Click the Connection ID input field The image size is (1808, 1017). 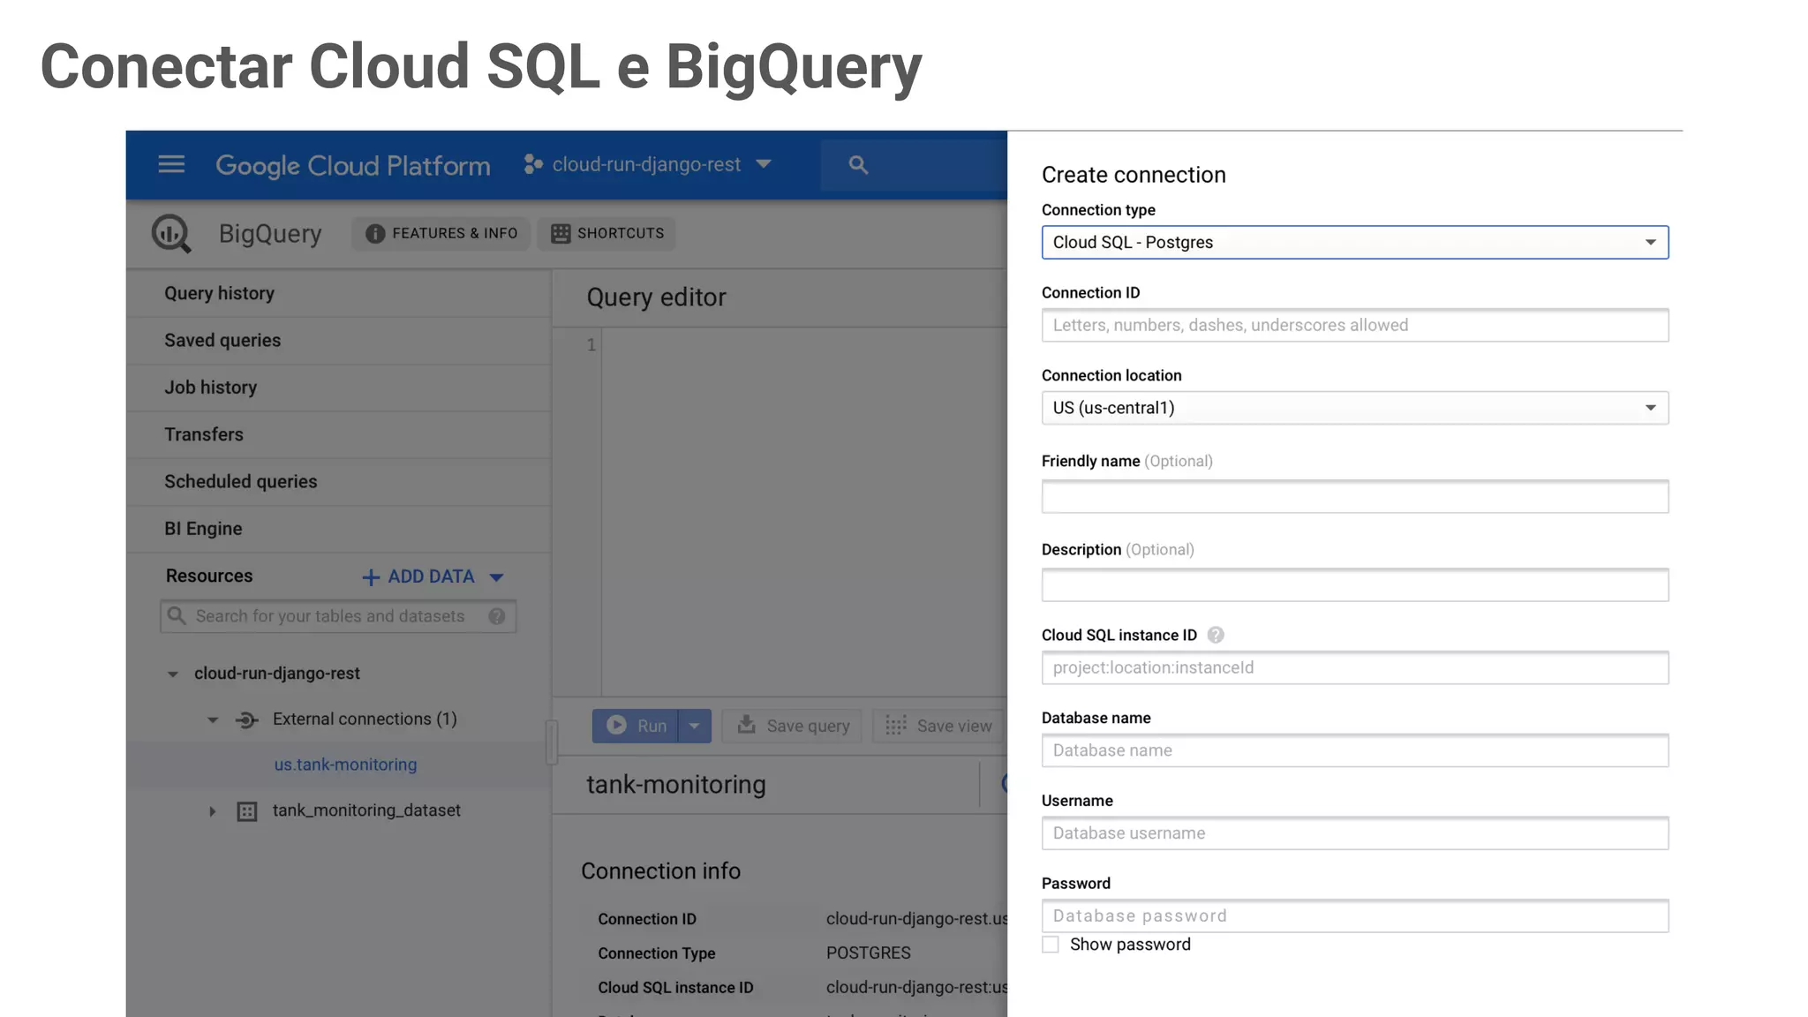pyautogui.click(x=1355, y=325)
